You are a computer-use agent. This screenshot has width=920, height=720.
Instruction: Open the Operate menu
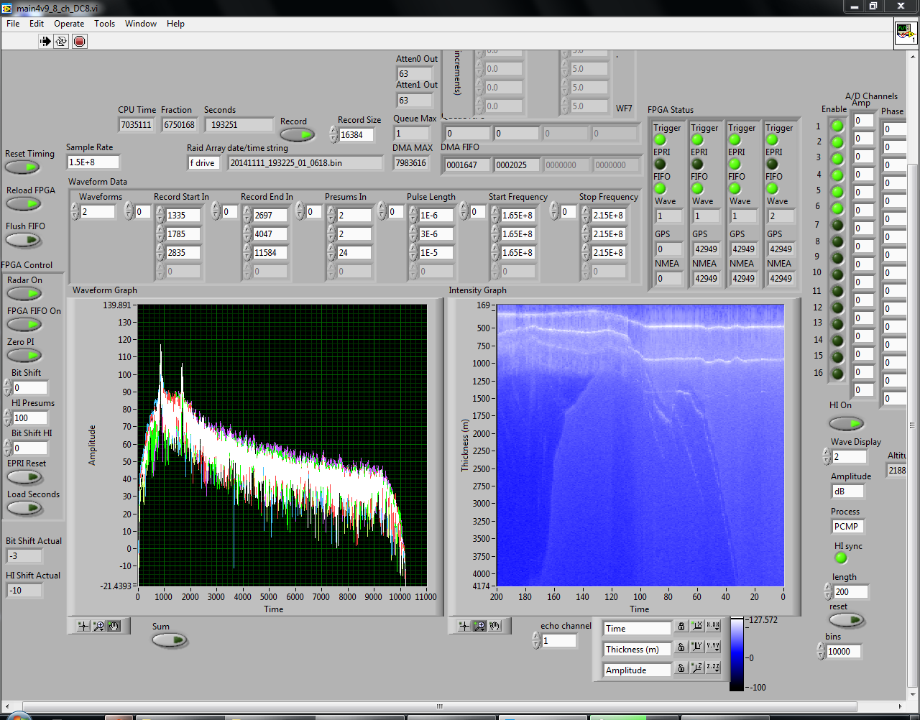(x=69, y=24)
